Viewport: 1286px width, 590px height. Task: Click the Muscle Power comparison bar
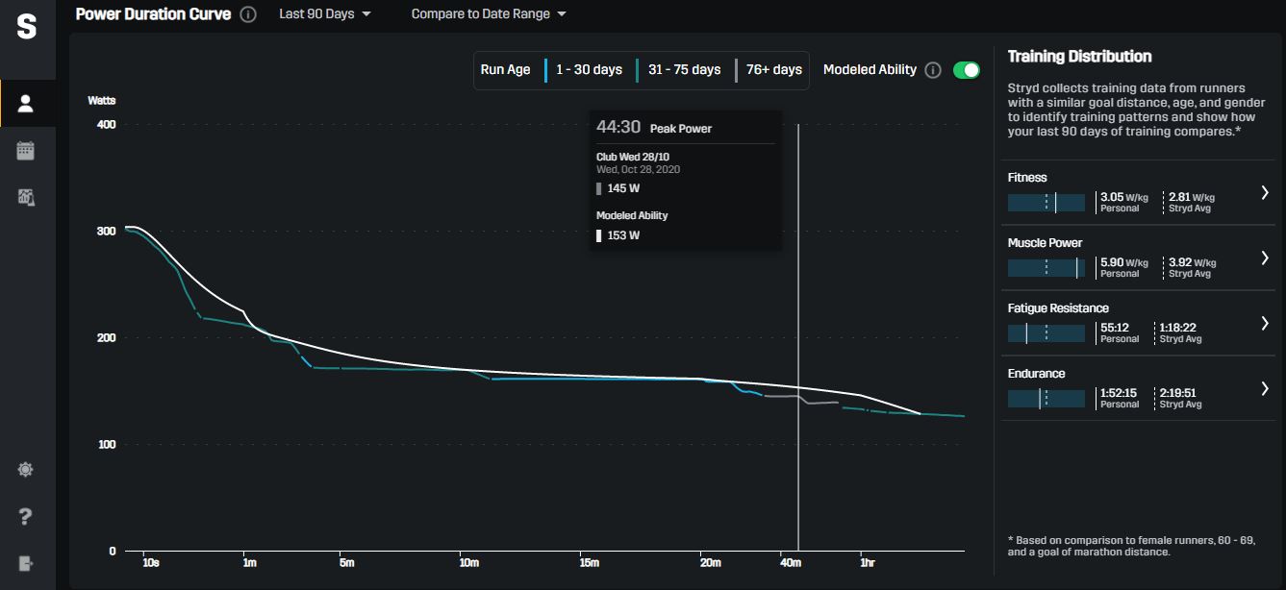(1046, 268)
